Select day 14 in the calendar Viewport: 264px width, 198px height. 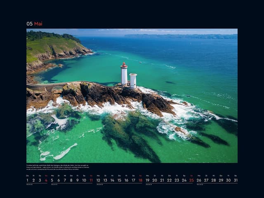112,180
